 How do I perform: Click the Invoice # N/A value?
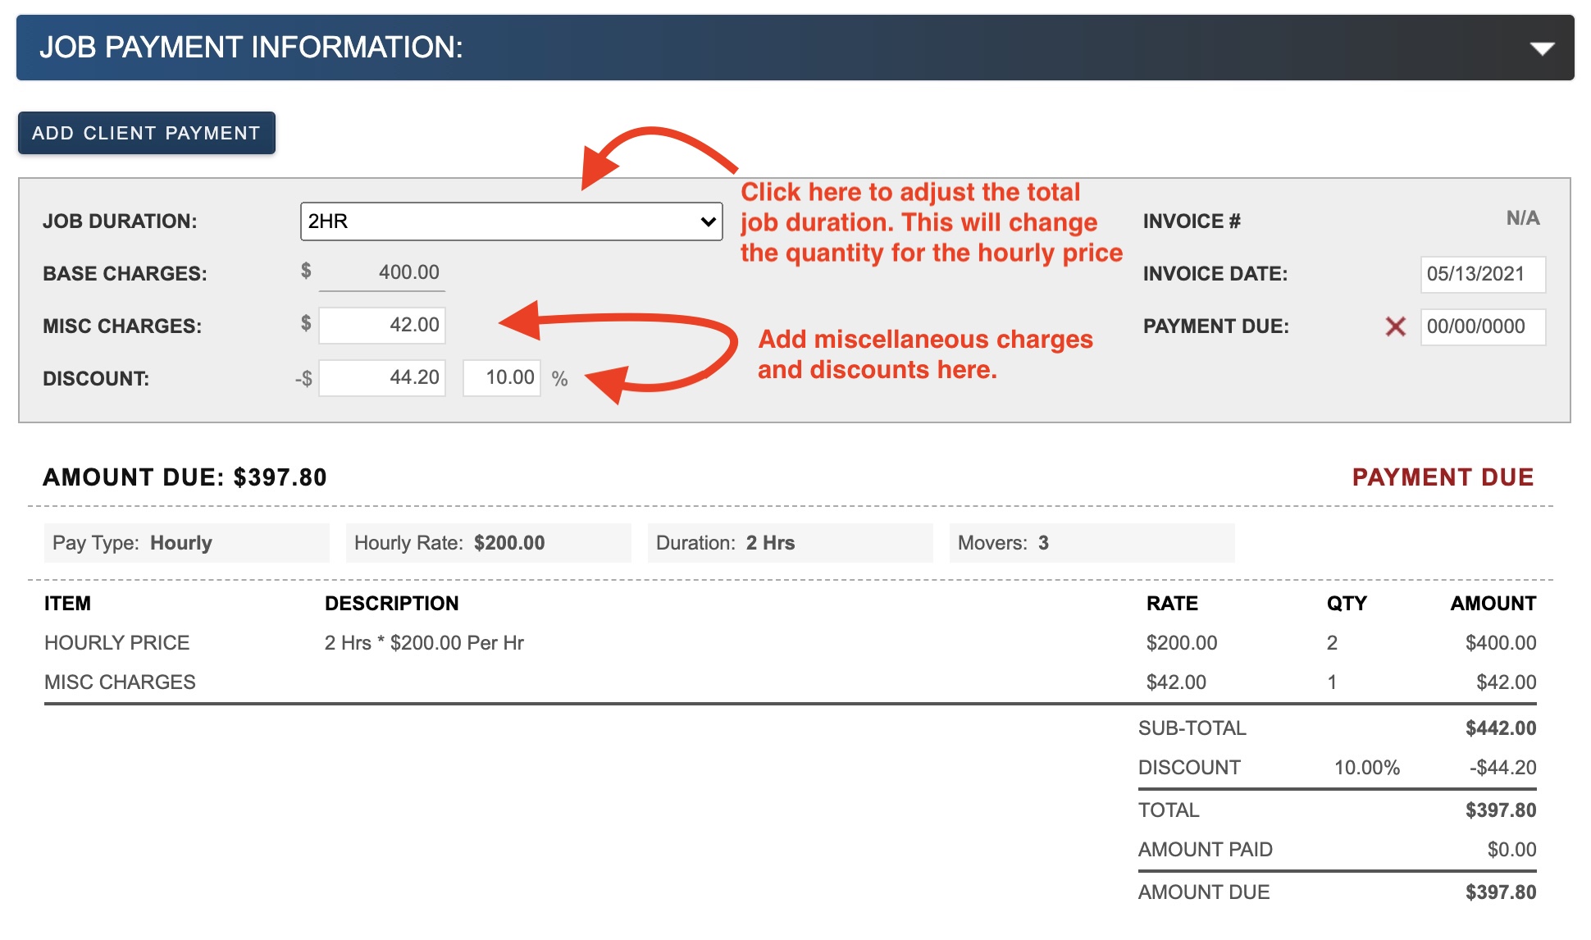click(1522, 218)
